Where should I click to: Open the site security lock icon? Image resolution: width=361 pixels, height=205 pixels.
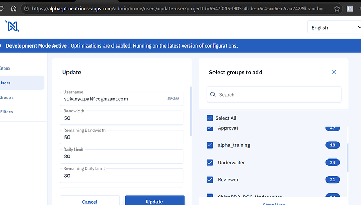tap(27, 9)
